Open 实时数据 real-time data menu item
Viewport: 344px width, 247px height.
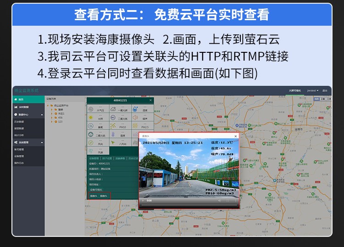(24, 107)
